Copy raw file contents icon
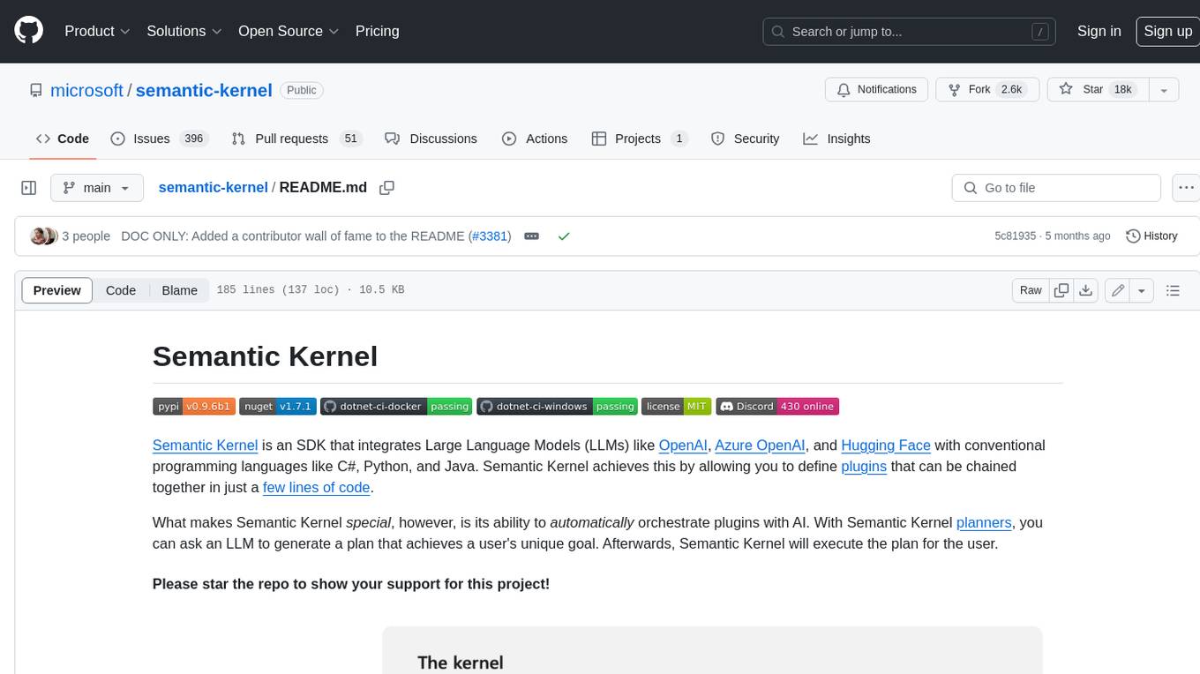This screenshot has height=674, width=1200. click(x=1061, y=290)
